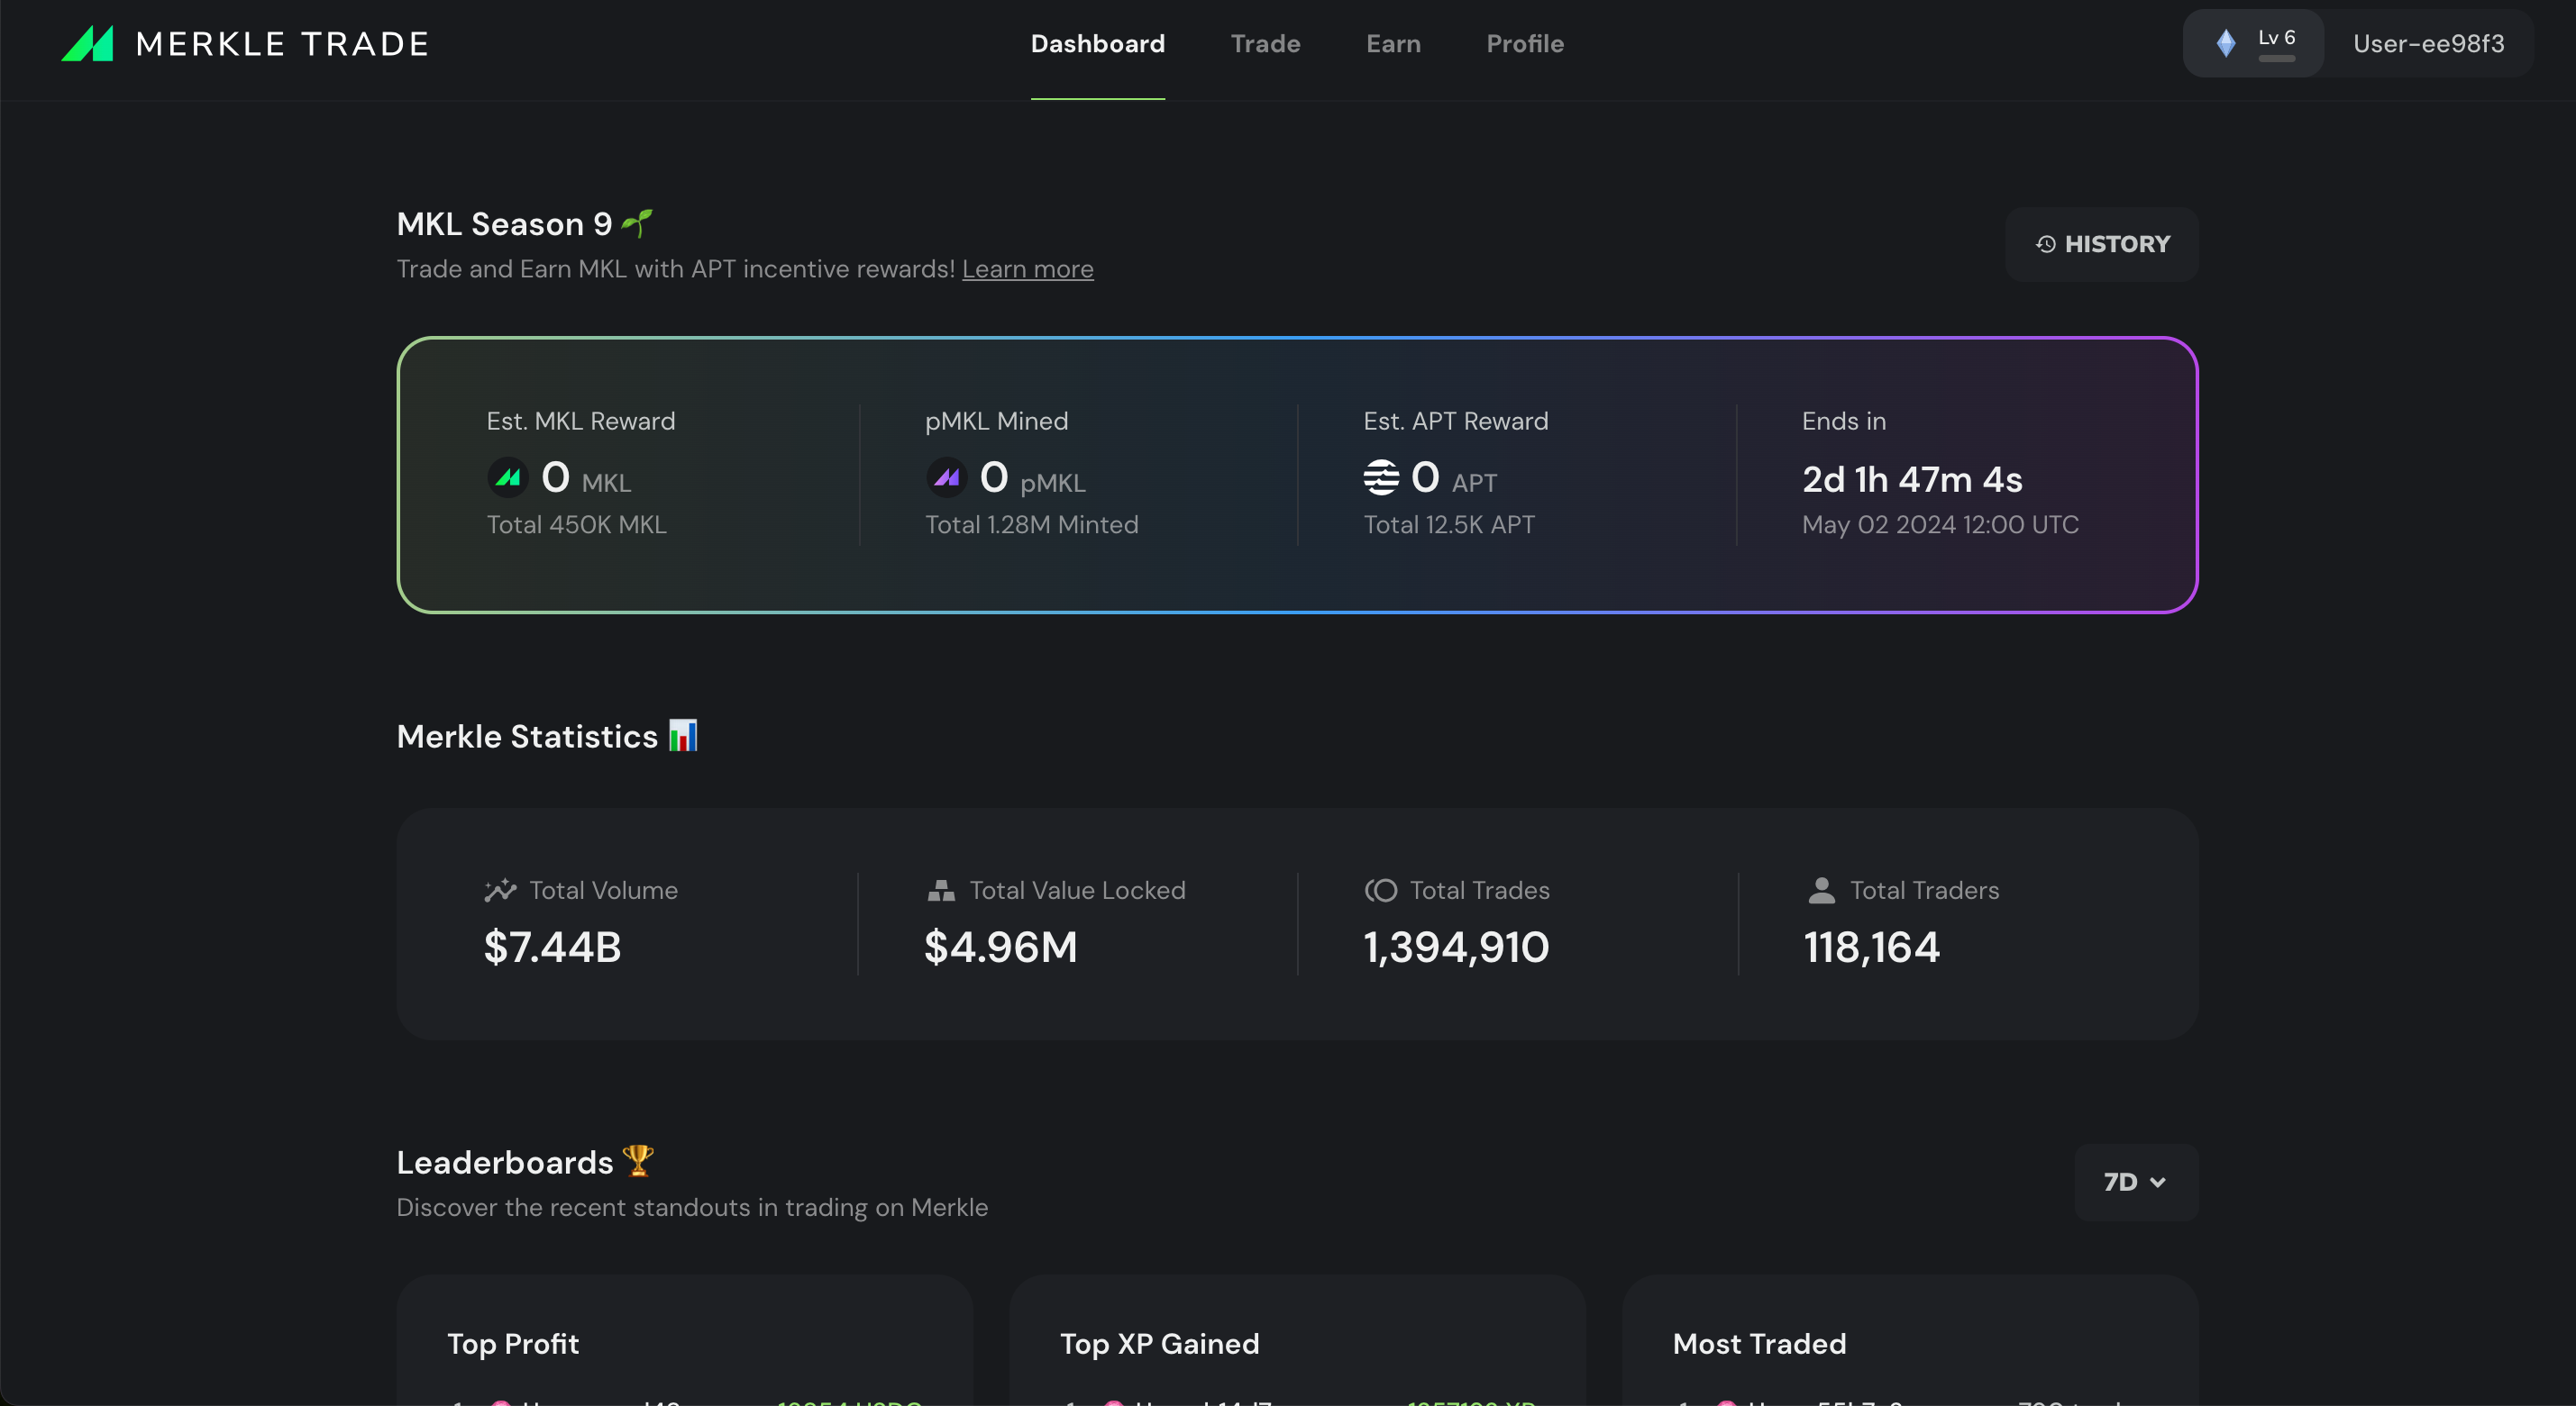The height and width of the screenshot is (1406, 2576).
Task: Select the Dashboard tab
Action: click(x=1097, y=44)
